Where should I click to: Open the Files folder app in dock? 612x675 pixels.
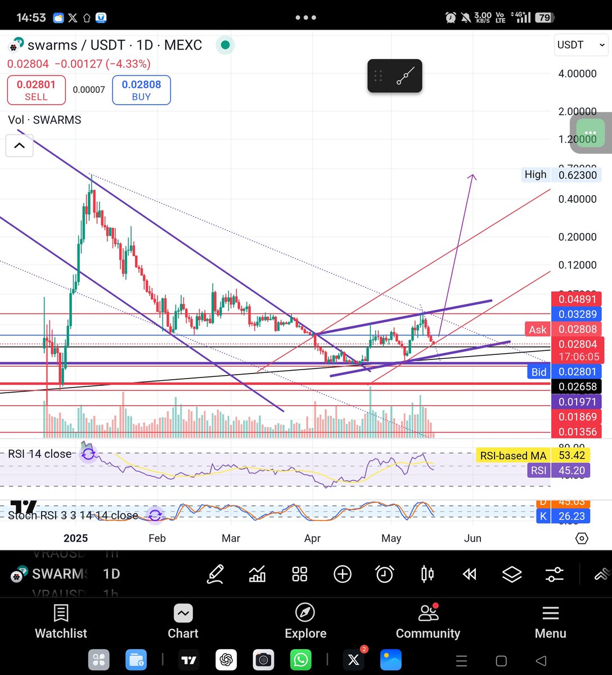(x=136, y=660)
